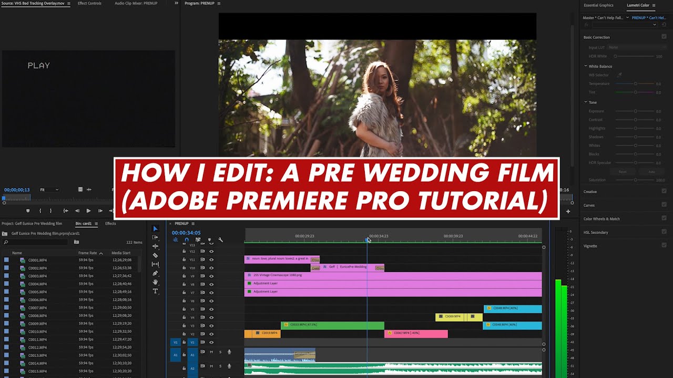This screenshot has height=378, width=673.
Task: Toggle visibility eye of track V9
Action: (x=211, y=276)
